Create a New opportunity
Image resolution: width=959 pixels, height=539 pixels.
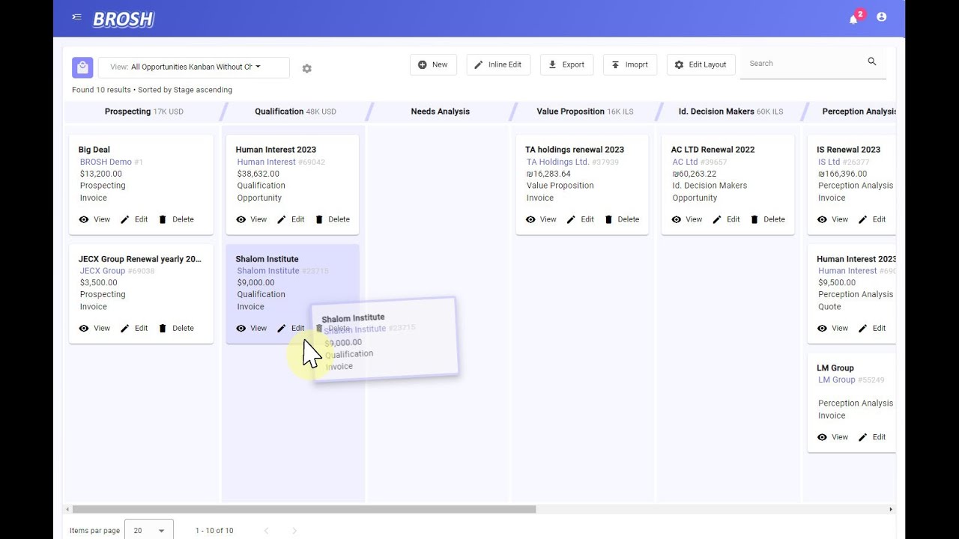[433, 64]
